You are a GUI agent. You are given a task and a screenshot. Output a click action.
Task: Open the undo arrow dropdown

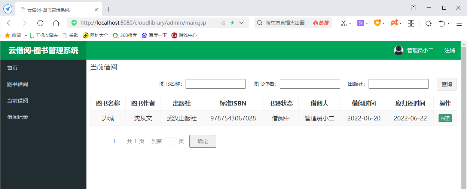[448, 23]
